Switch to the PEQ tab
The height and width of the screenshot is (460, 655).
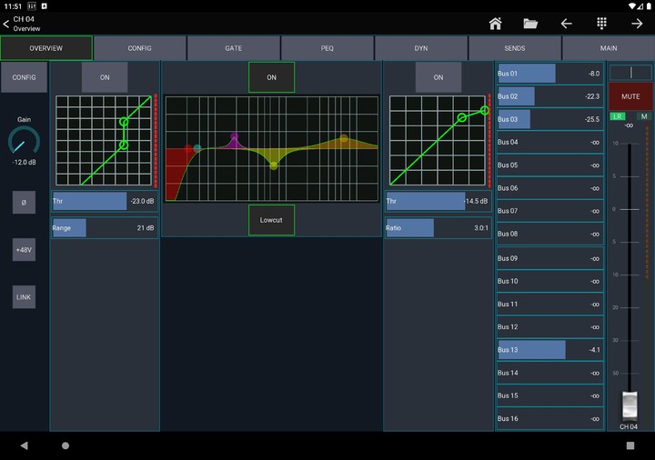(x=327, y=48)
